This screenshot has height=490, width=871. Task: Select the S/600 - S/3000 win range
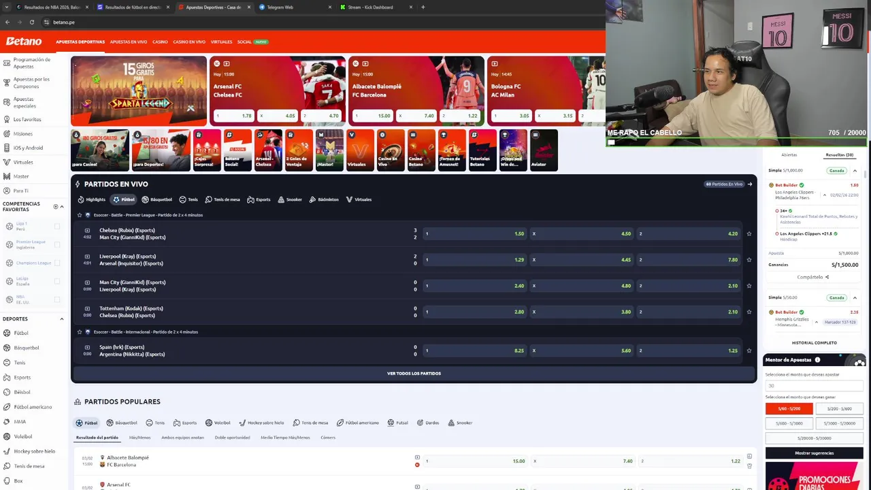[789, 423]
